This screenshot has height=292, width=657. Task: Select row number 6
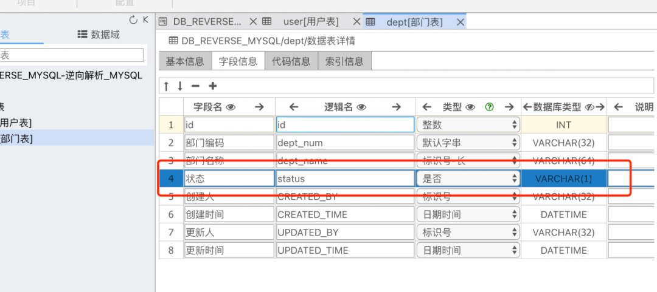[171, 215]
